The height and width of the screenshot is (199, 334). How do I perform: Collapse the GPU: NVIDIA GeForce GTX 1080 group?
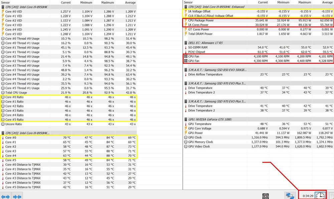point(185,119)
